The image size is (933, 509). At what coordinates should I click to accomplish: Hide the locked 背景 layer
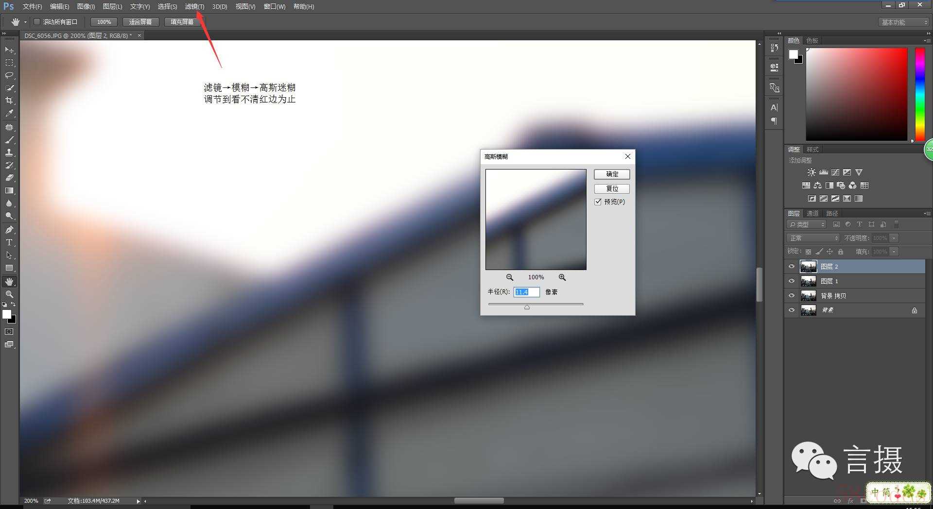coord(792,310)
